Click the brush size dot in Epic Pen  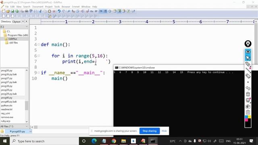click(x=248, y=82)
